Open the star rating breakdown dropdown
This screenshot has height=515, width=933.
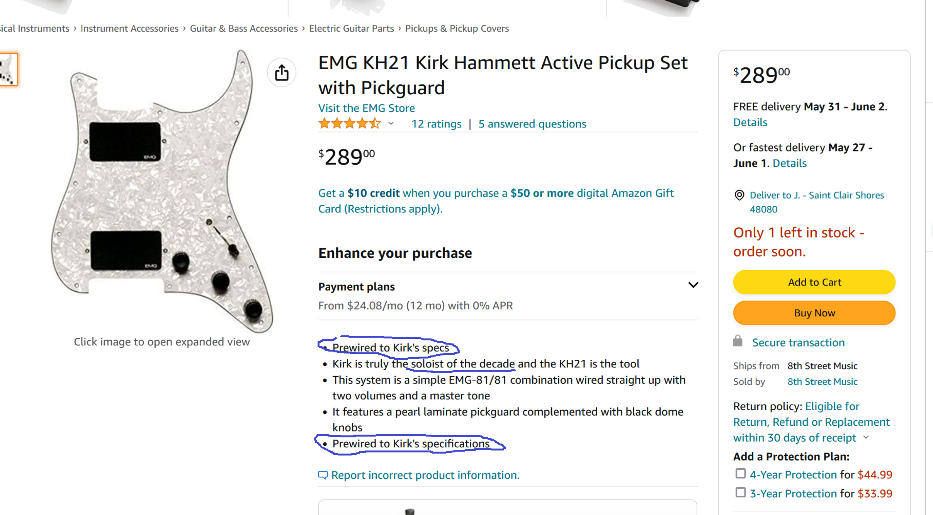(x=391, y=124)
